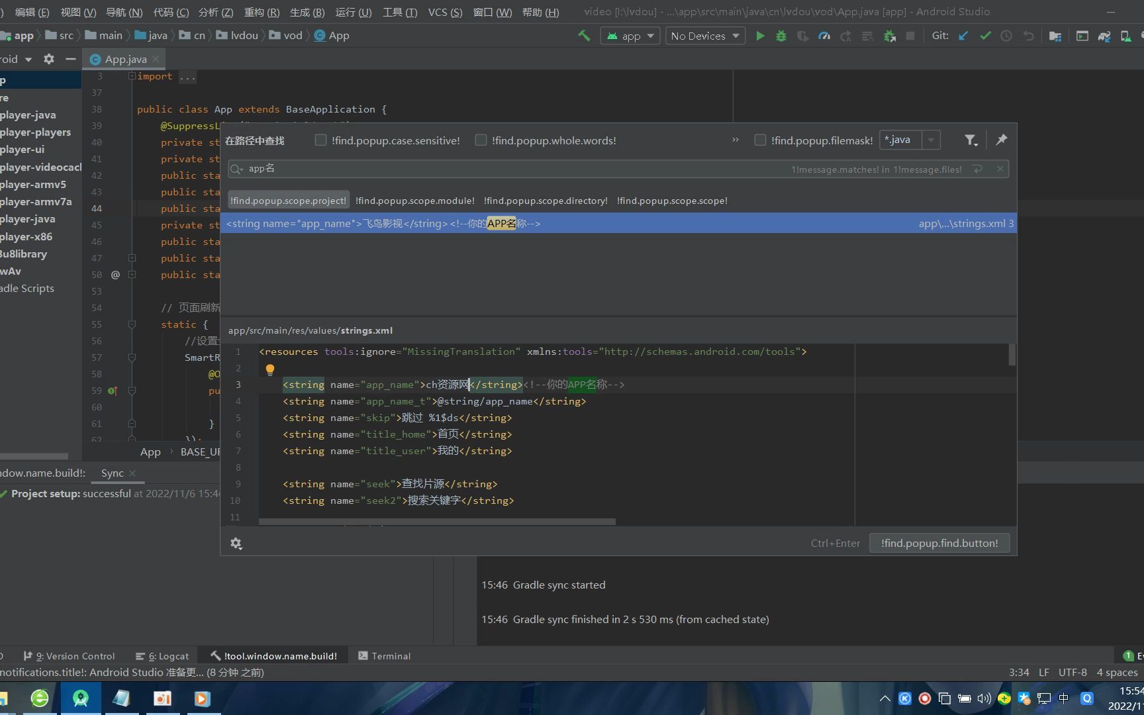Select the app_name search result row

coord(618,224)
